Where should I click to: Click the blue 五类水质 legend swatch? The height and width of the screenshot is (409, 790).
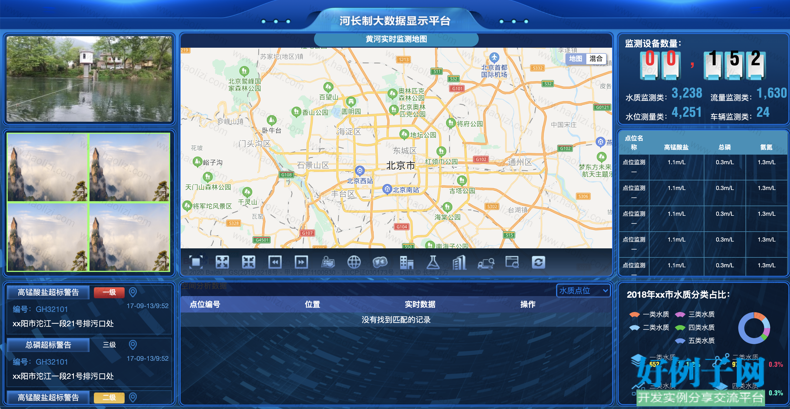click(680, 341)
